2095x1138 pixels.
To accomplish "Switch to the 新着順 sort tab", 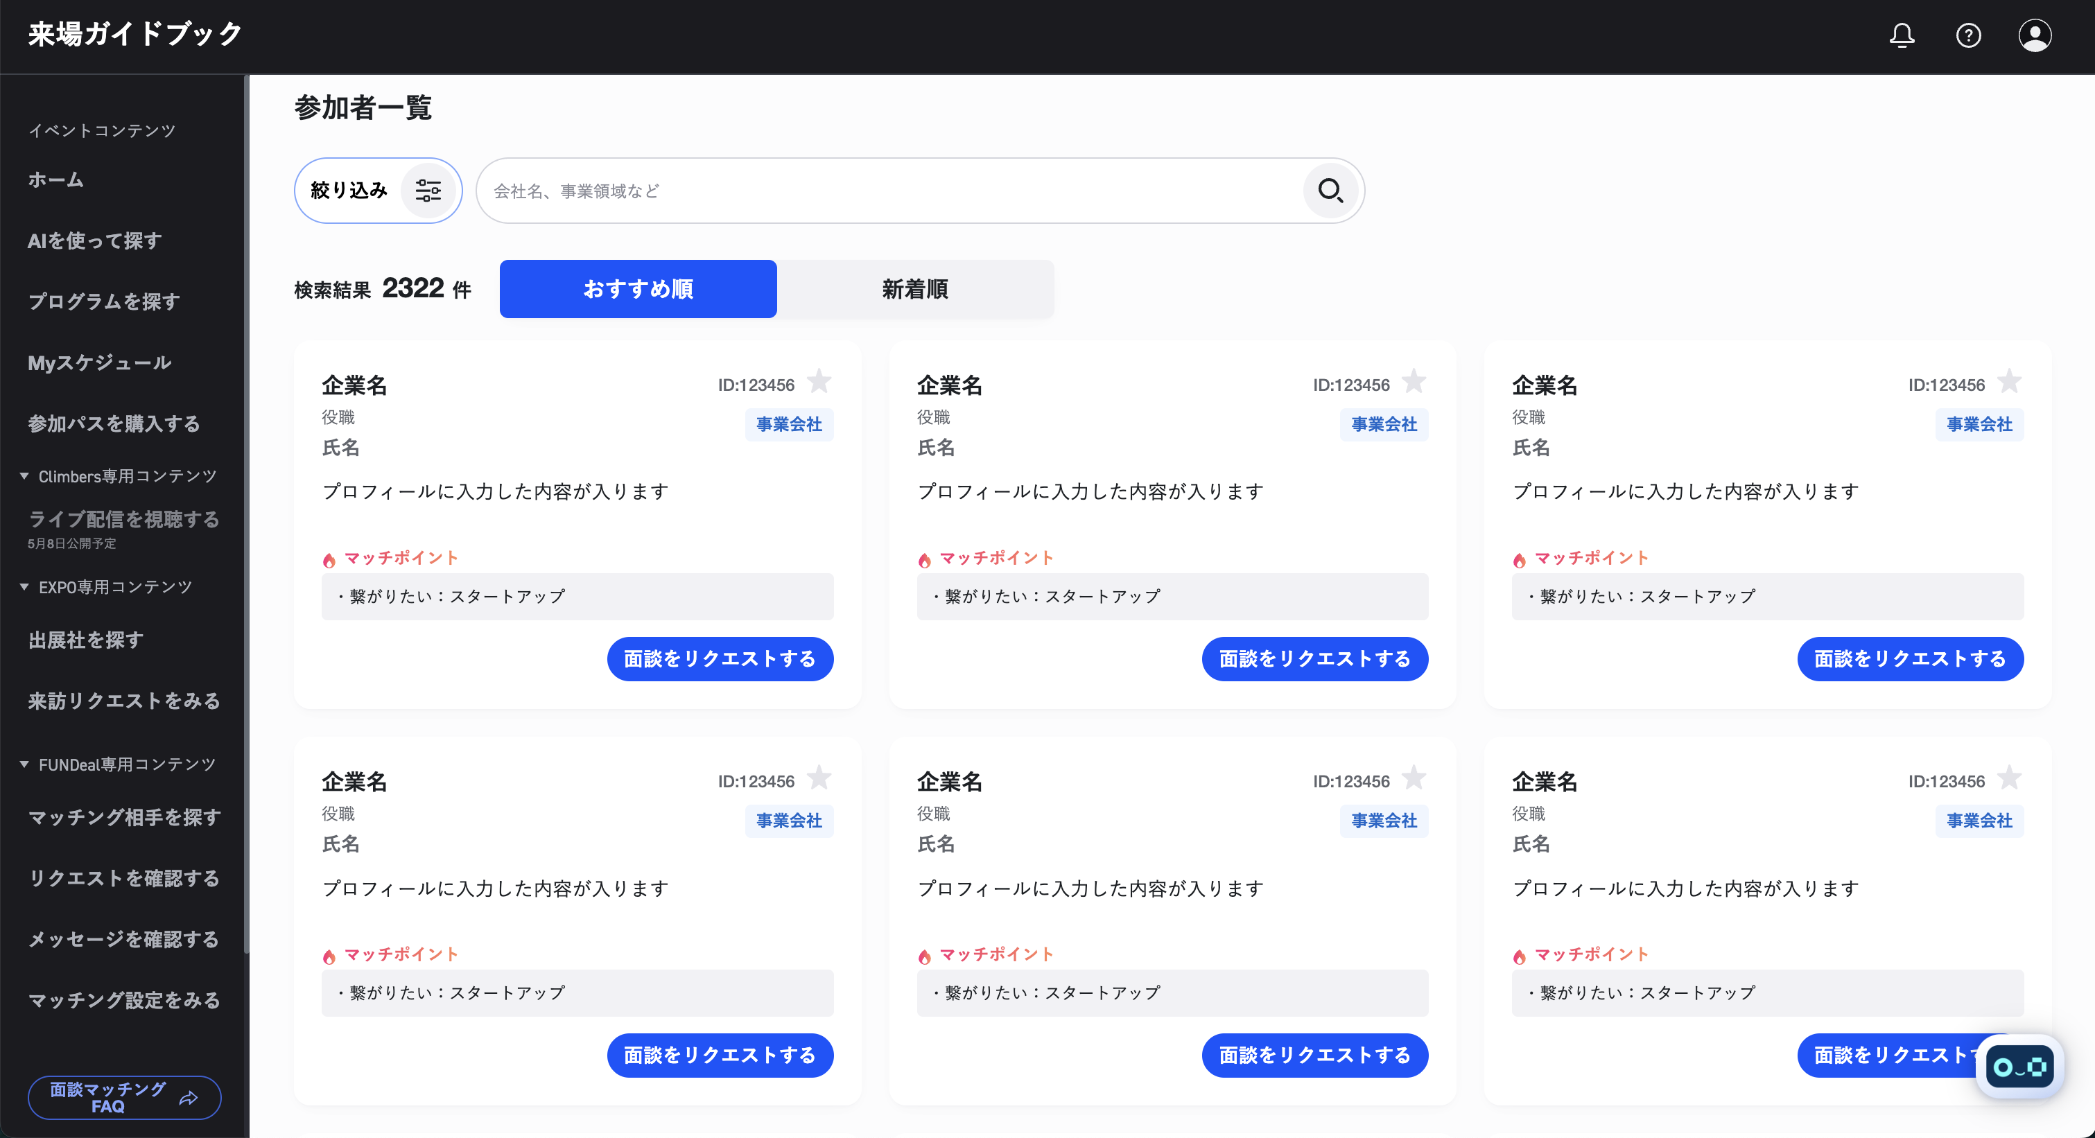I will [915, 288].
